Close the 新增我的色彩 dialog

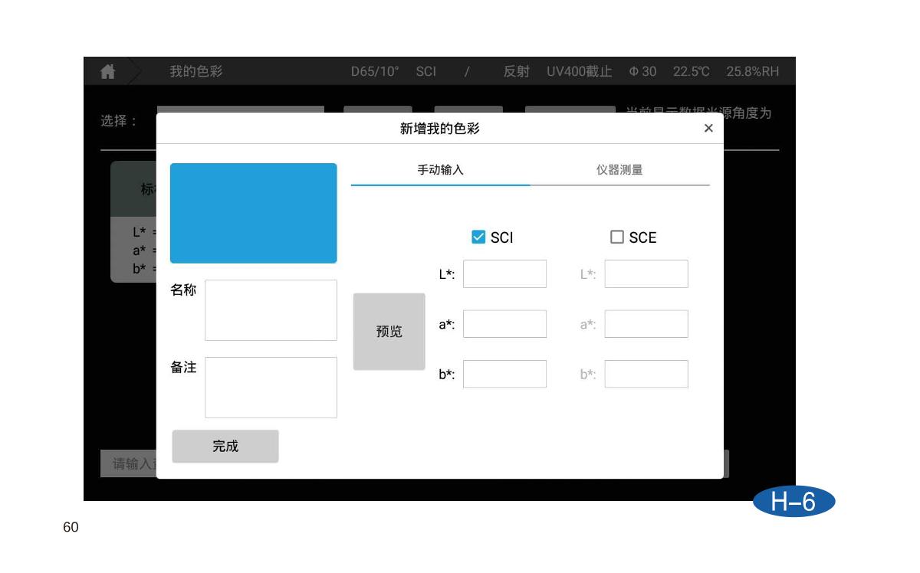708,128
